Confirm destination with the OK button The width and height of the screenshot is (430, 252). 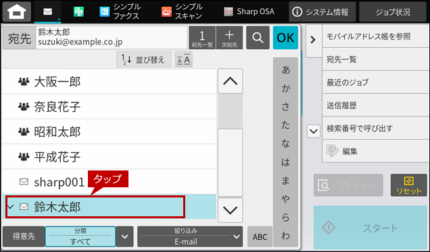pos(285,38)
